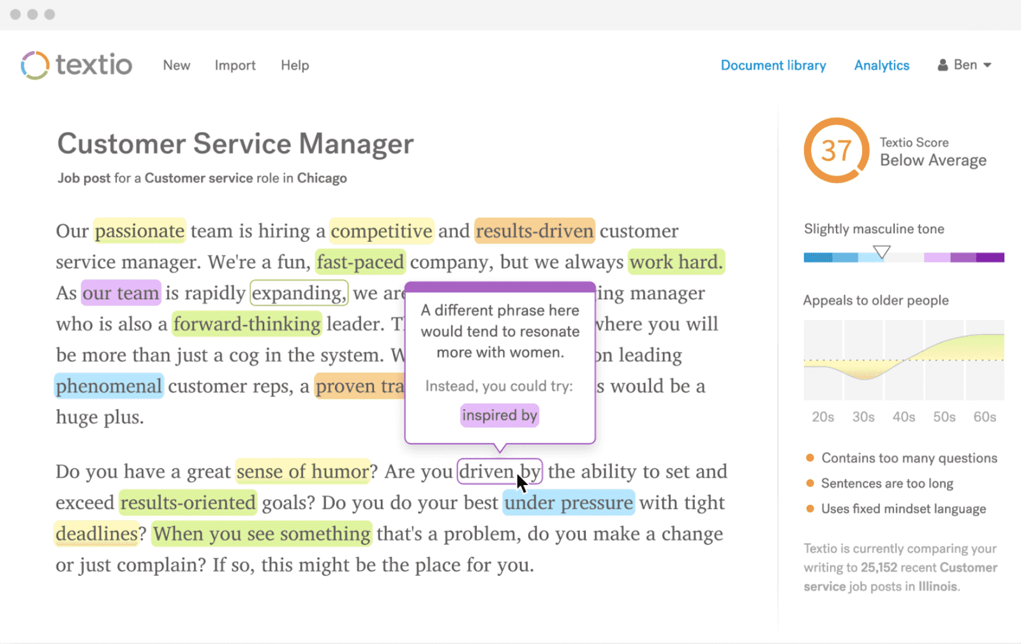The height and width of the screenshot is (644, 1021).
Task: Click the orange Textio Score ring
Action: 836,151
